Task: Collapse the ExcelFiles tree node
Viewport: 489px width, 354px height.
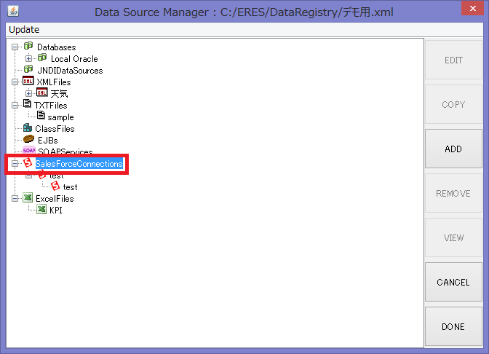Action: 15,199
